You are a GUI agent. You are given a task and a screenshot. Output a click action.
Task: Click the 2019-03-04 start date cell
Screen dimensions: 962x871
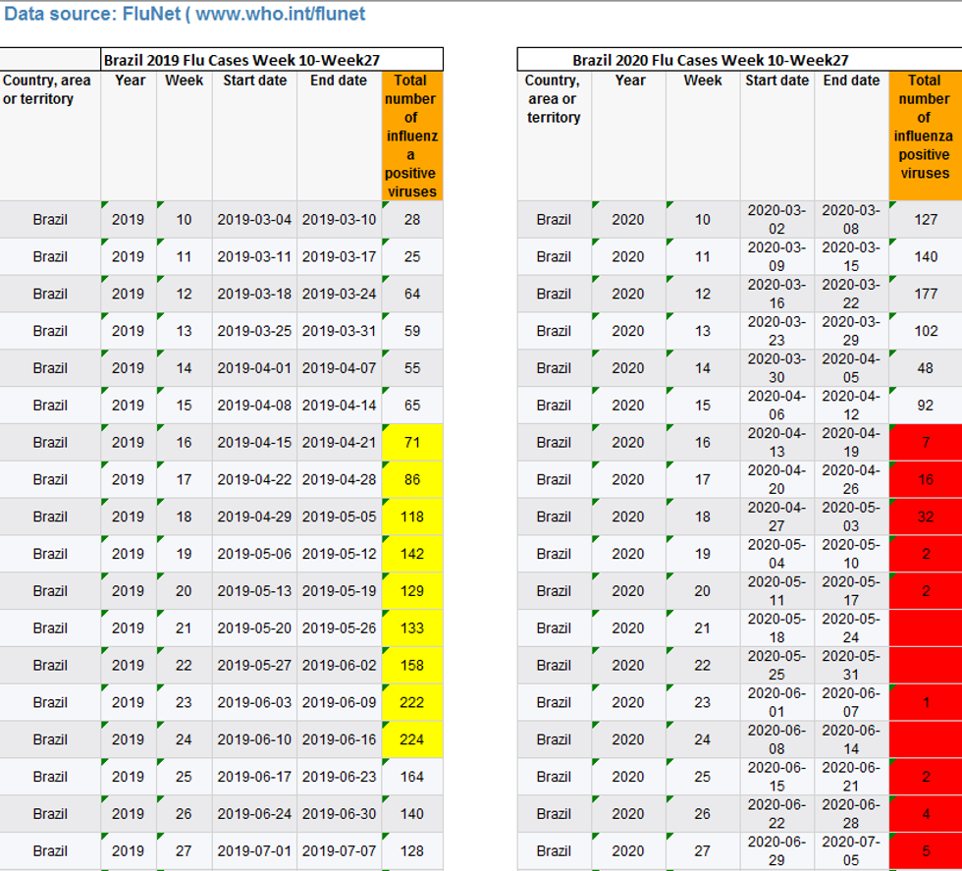(254, 219)
